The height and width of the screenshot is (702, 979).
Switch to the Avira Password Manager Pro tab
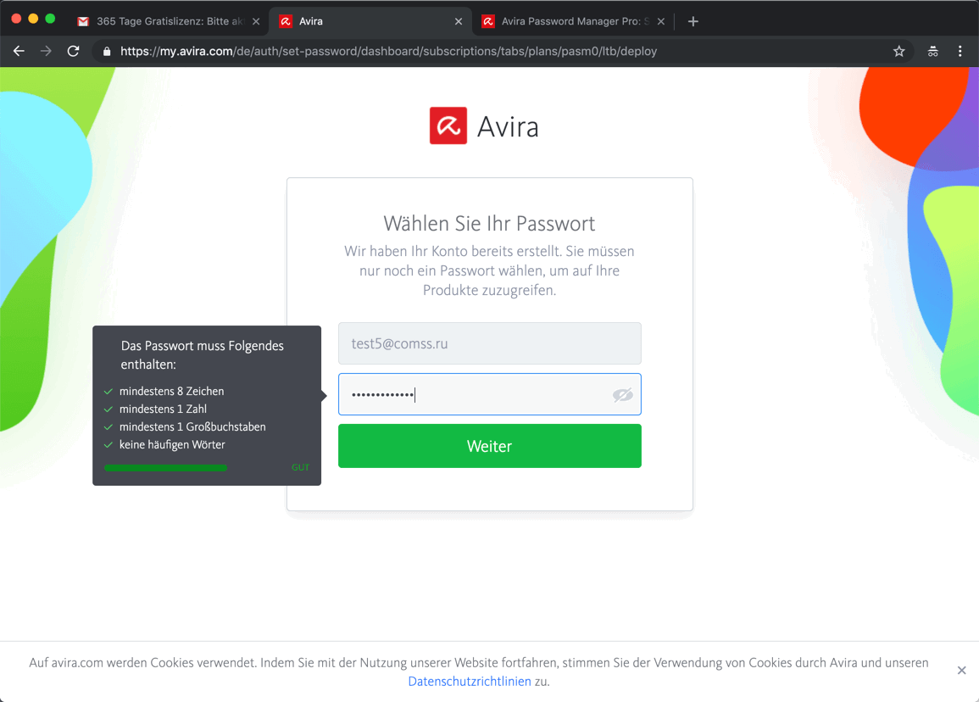[x=573, y=21]
